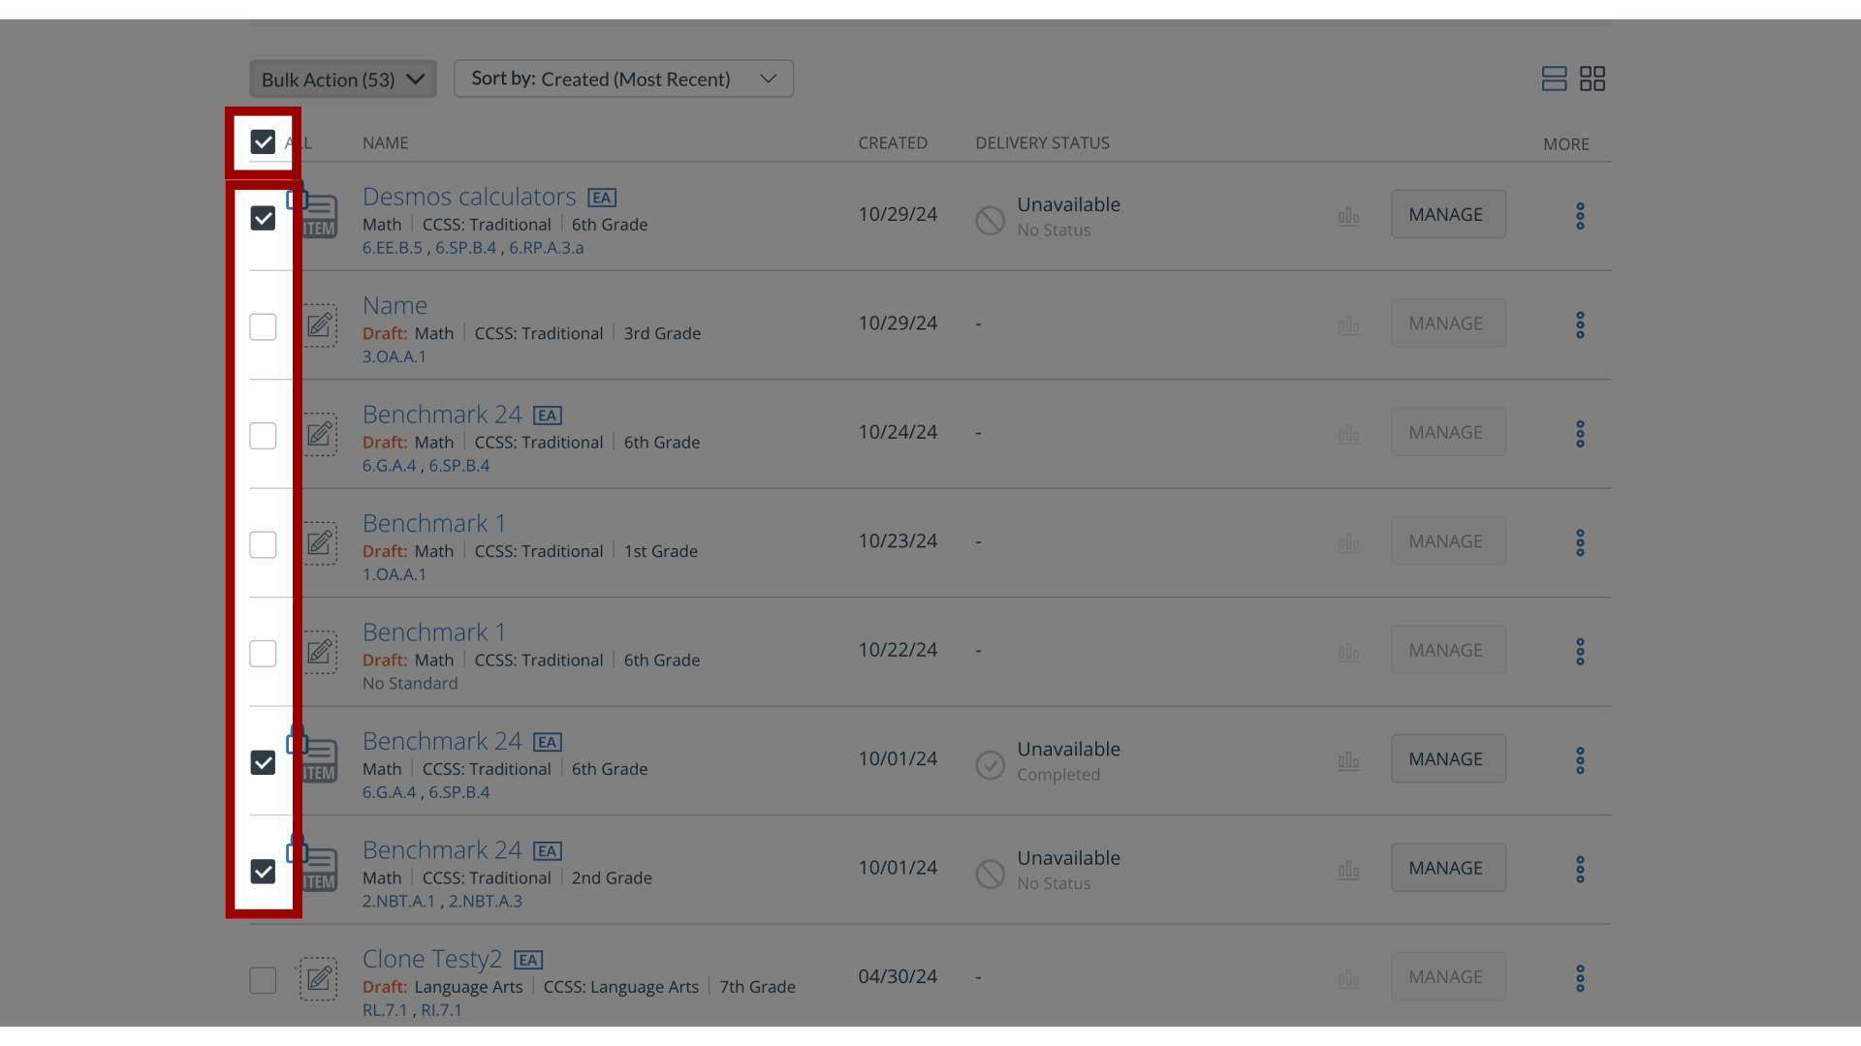Image resolution: width=1861 pixels, height=1046 pixels.
Task: Toggle the select-all checkbox at the top
Action: pos(262,141)
